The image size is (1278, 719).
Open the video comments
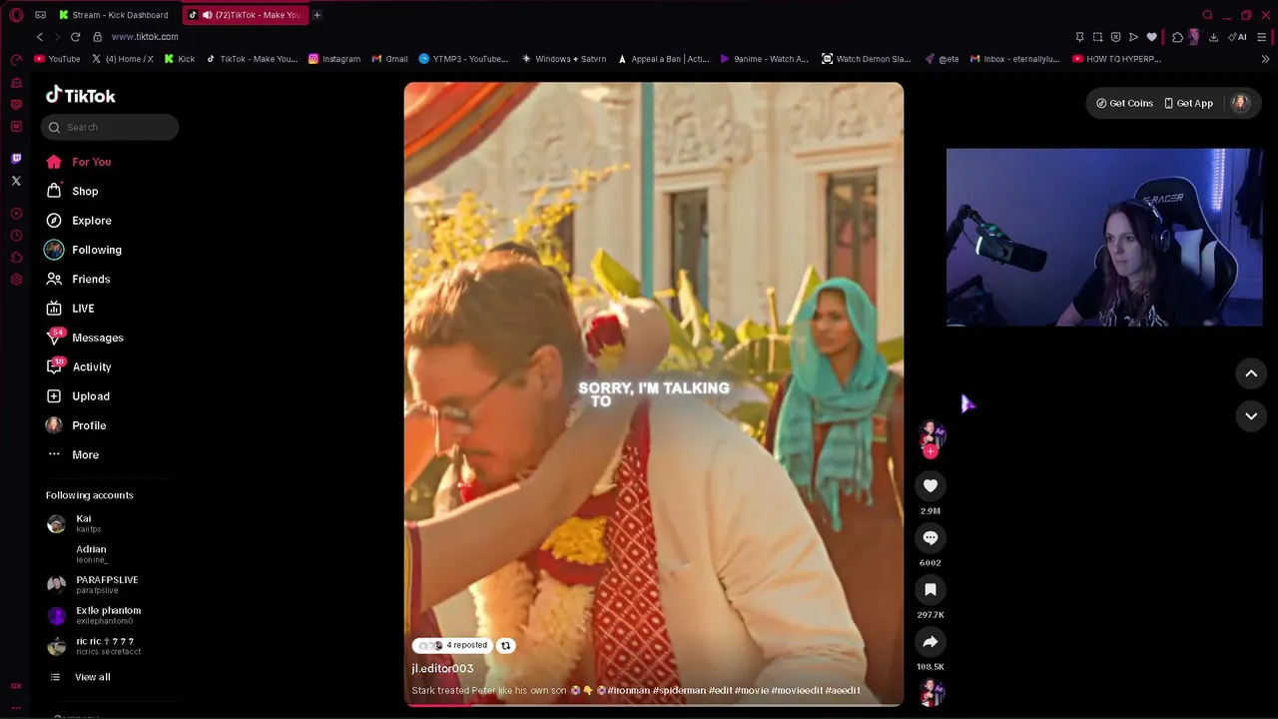931,537
